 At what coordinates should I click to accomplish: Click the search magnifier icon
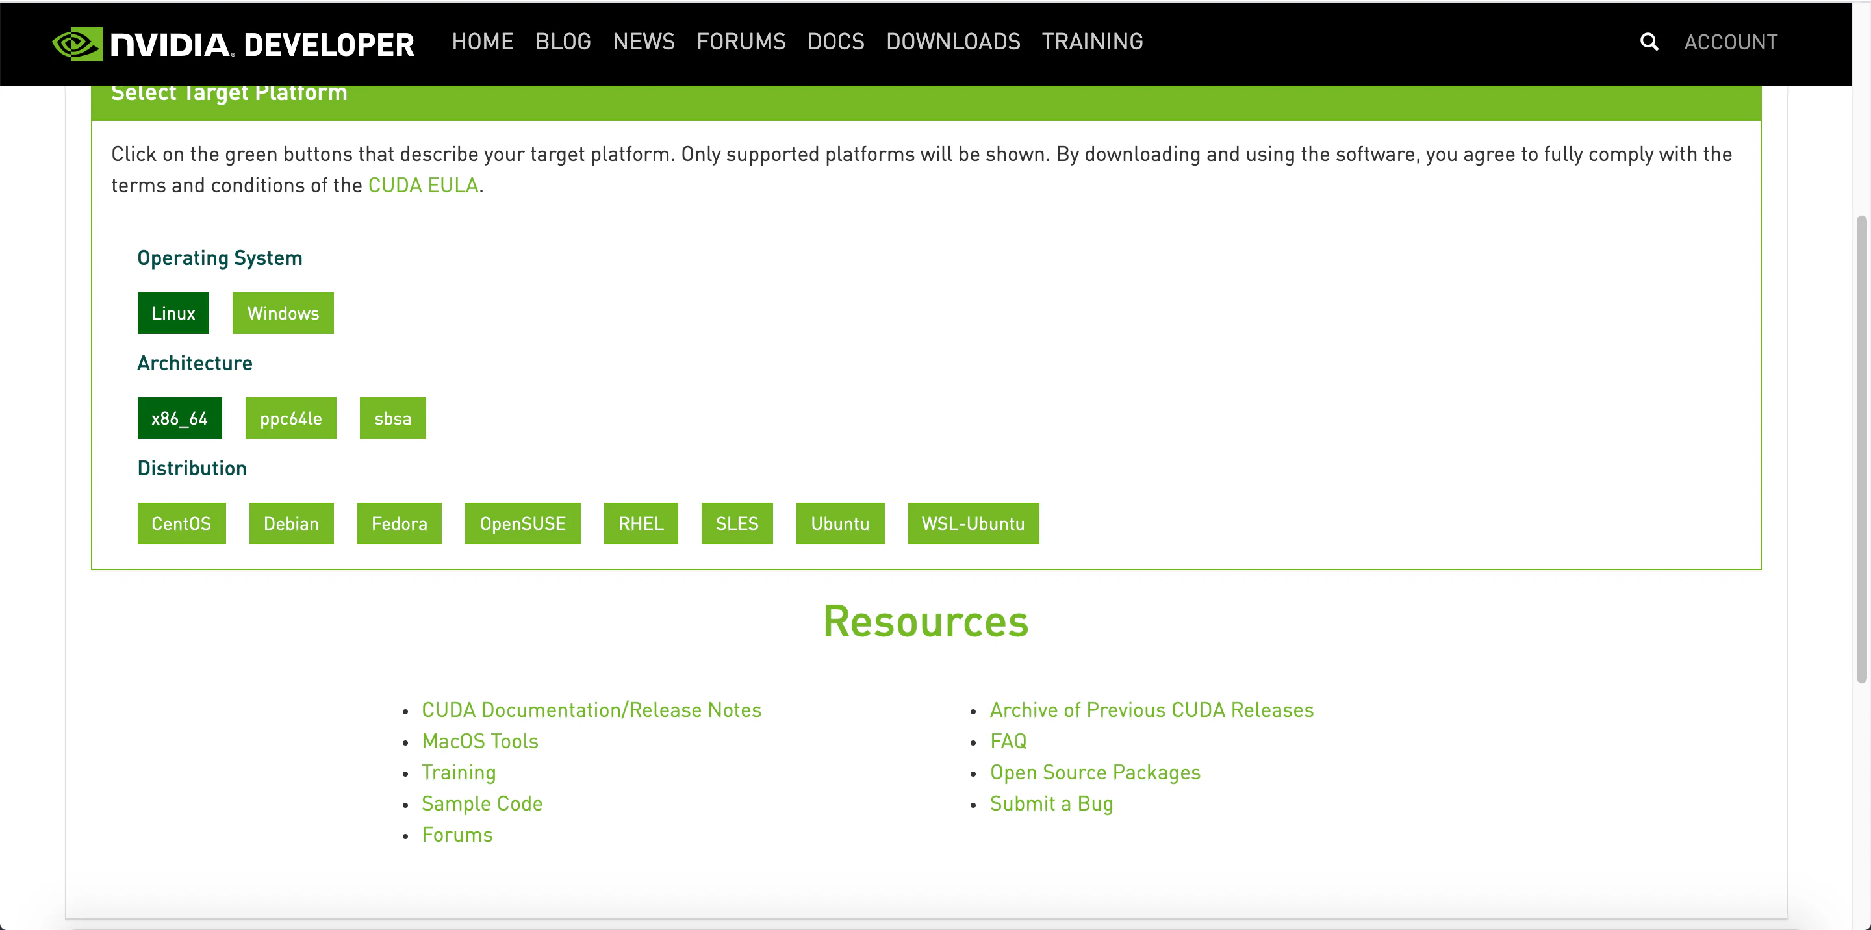tap(1649, 42)
